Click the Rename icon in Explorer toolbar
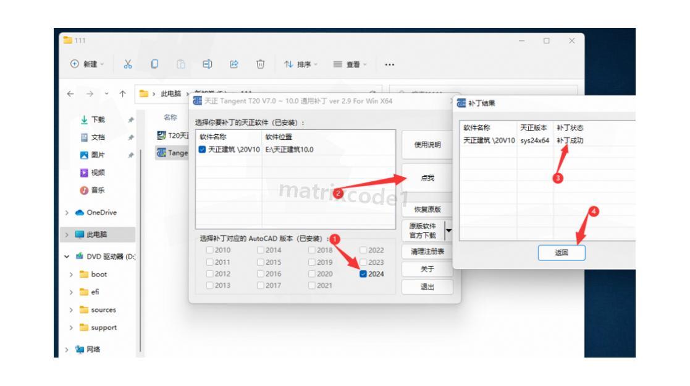 pos(208,64)
